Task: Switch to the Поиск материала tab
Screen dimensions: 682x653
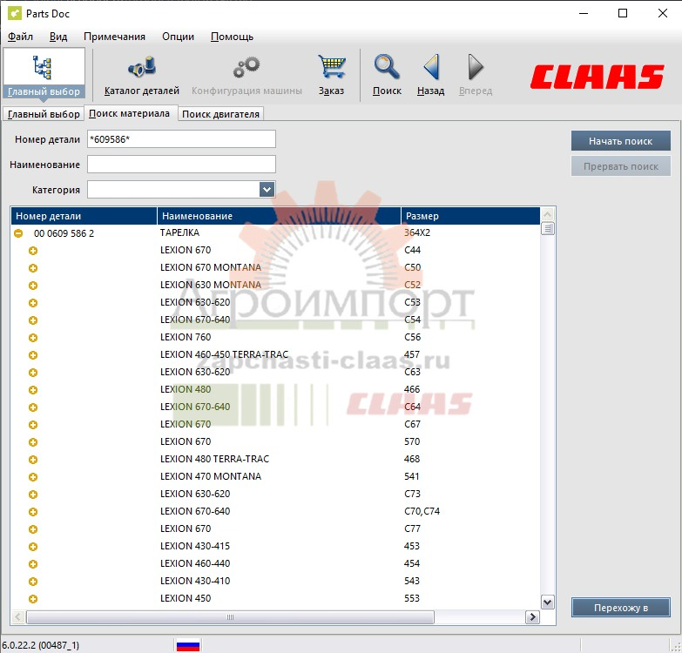Action: [x=130, y=113]
